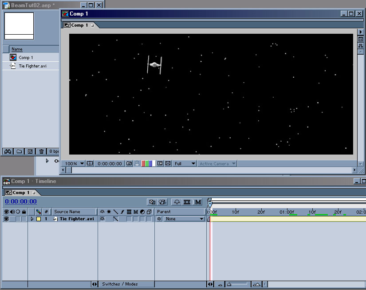Expand the Tie Fighter.avi layer properties

coord(32,219)
